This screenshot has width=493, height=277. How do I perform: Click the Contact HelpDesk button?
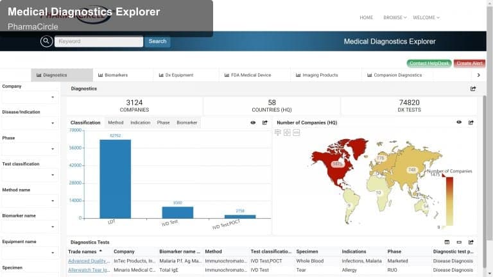point(429,63)
